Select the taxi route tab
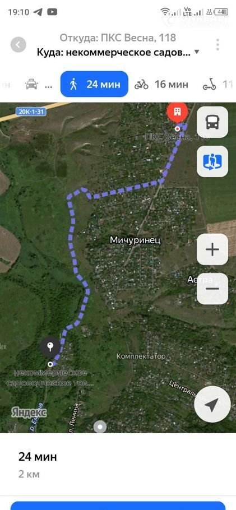Image resolution: width=236 pixels, height=510 pixels. point(39,85)
